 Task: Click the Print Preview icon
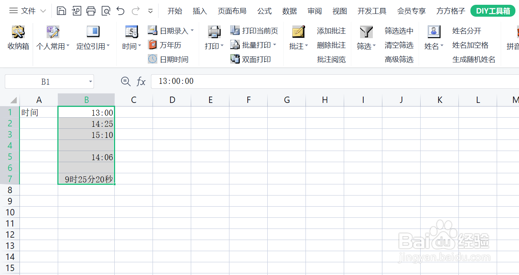tap(106, 11)
